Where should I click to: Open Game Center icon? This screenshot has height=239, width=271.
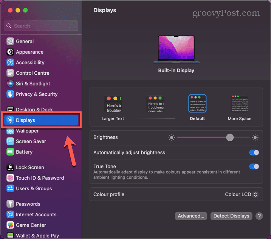pos(10,225)
